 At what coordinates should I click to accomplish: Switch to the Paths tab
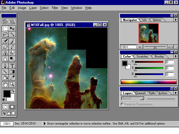152,93
